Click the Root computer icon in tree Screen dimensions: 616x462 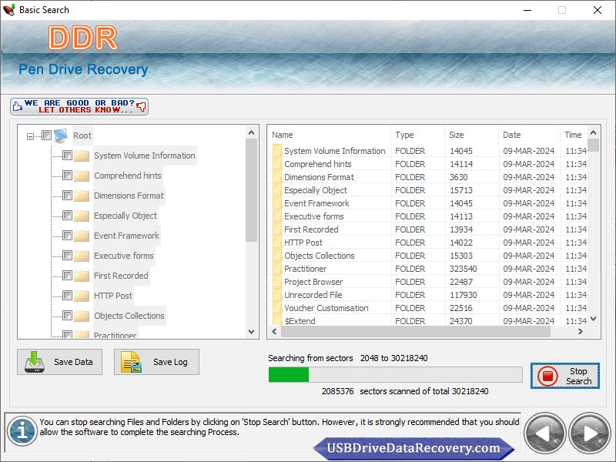coord(62,136)
